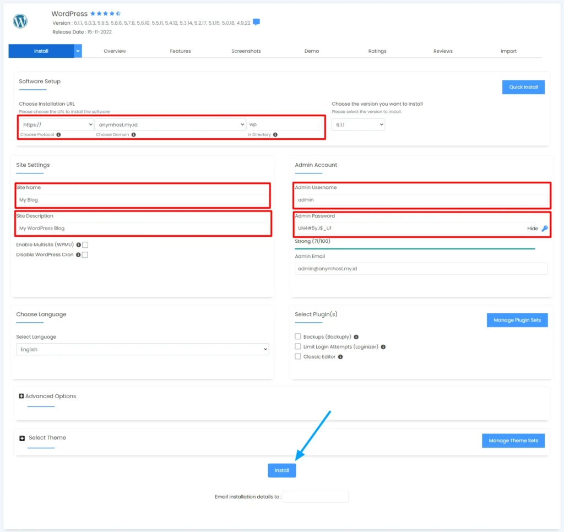Viewport: 564px width, 532px height.
Task: Click the Admin Account heading
Action: [x=316, y=165]
